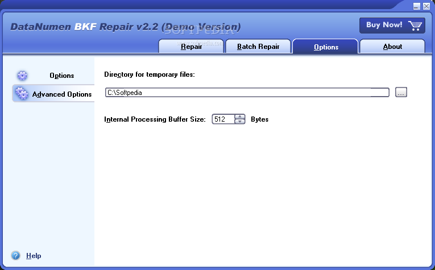This screenshot has width=435, height=270.
Task: Open the Repair tab
Action: (x=191, y=46)
